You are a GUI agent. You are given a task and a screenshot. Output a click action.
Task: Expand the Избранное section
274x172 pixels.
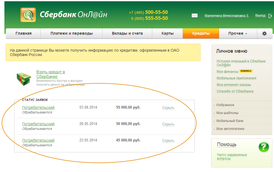coord(225,105)
